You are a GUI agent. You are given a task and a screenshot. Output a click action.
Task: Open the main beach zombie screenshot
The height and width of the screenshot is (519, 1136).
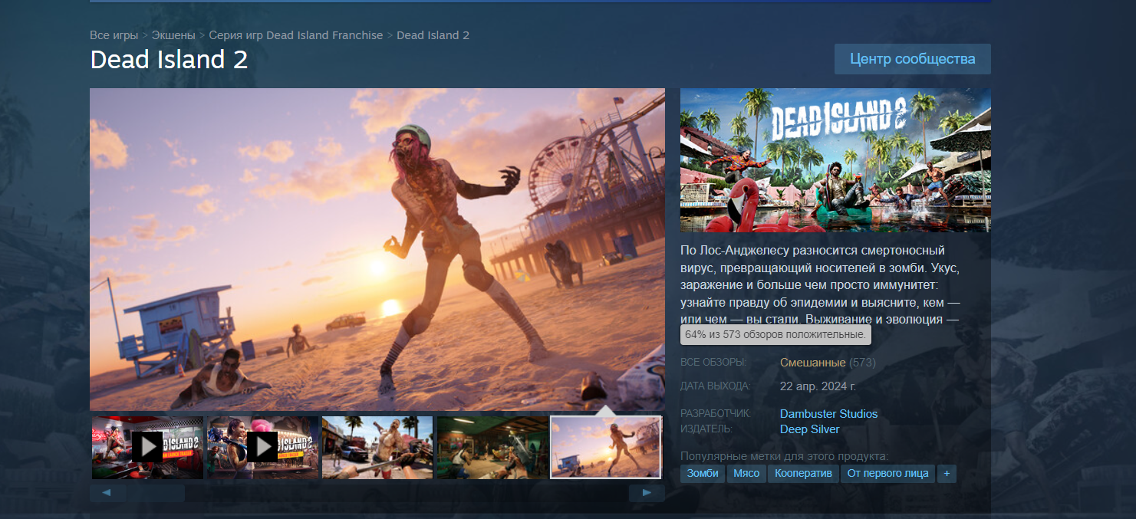click(377, 249)
